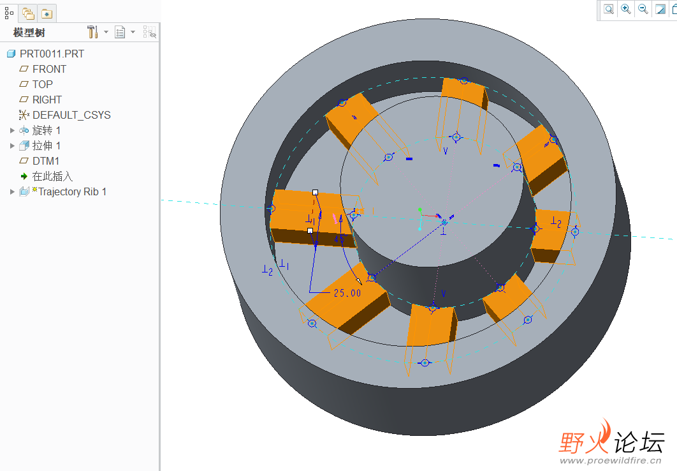
Task: Click the pink direction flip arrow
Action: coord(335,219)
